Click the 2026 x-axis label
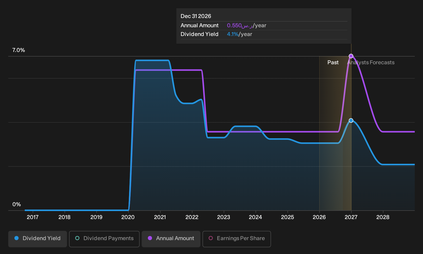The width and height of the screenshot is (423, 254). pos(319,217)
